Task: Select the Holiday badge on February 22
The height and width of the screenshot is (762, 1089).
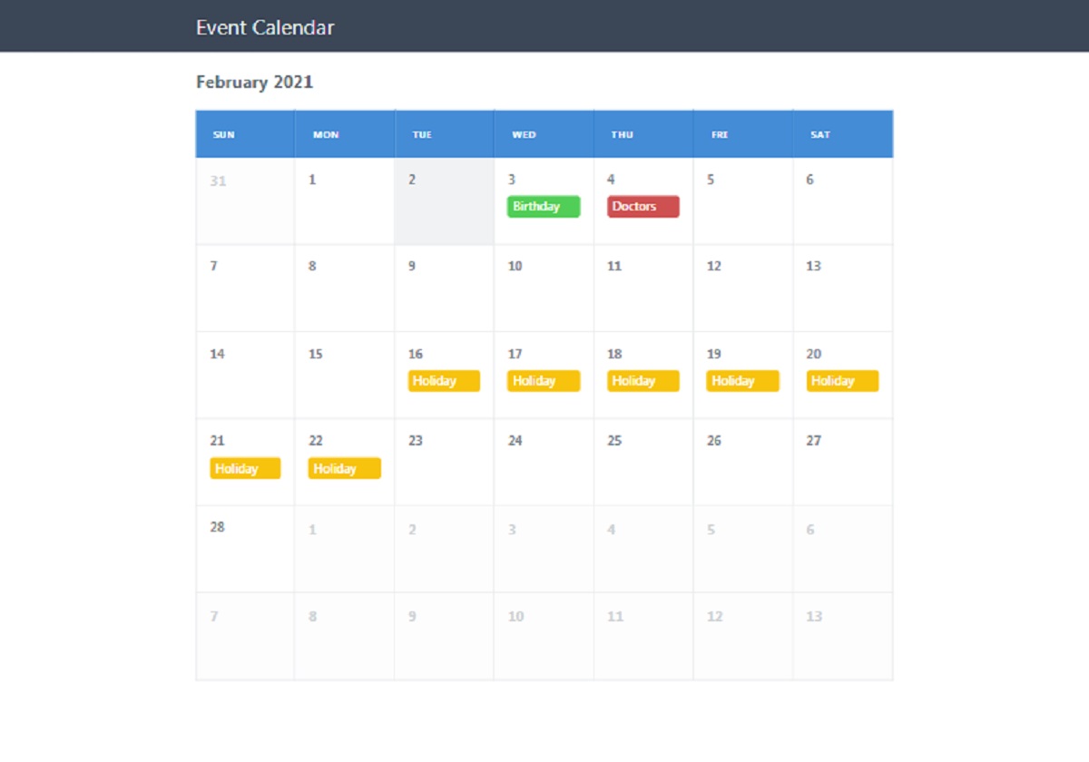Action: point(344,468)
